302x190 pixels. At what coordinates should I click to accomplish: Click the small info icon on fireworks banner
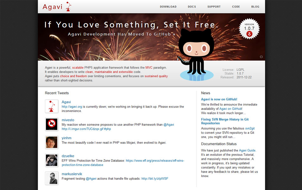(261, 57)
